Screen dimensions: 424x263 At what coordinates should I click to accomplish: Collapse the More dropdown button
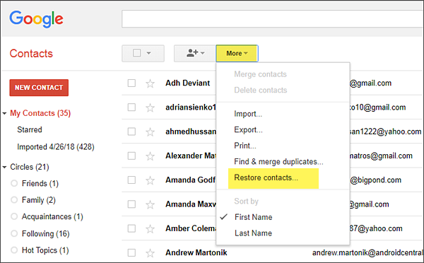point(237,53)
